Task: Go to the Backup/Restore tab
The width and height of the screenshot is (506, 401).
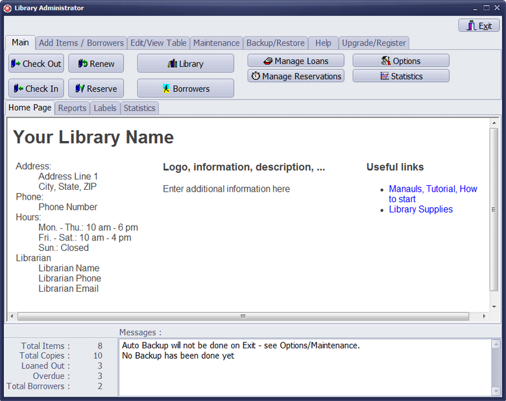Action: [x=275, y=43]
